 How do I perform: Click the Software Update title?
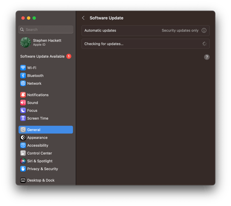(x=107, y=18)
